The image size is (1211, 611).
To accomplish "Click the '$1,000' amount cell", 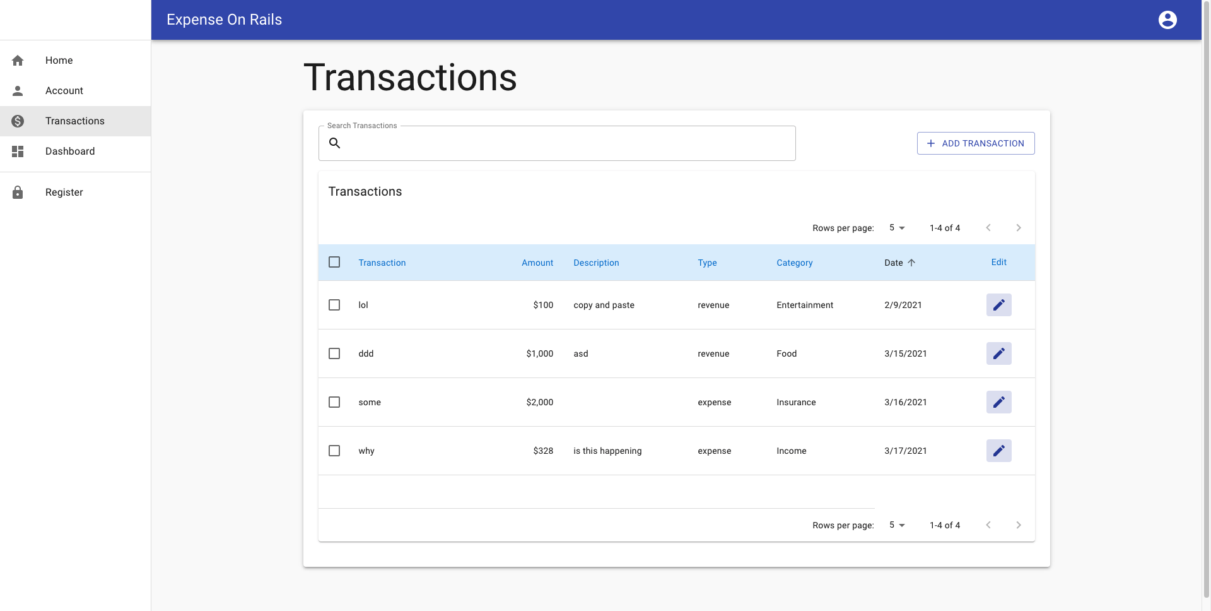I will pyautogui.click(x=540, y=353).
